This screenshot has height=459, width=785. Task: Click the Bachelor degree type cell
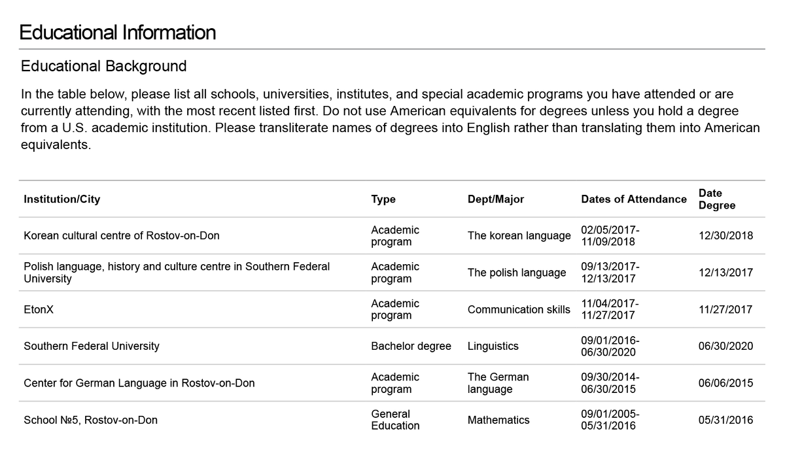coord(411,346)
